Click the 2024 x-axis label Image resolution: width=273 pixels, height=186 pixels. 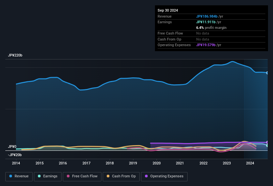click(250, 163)
